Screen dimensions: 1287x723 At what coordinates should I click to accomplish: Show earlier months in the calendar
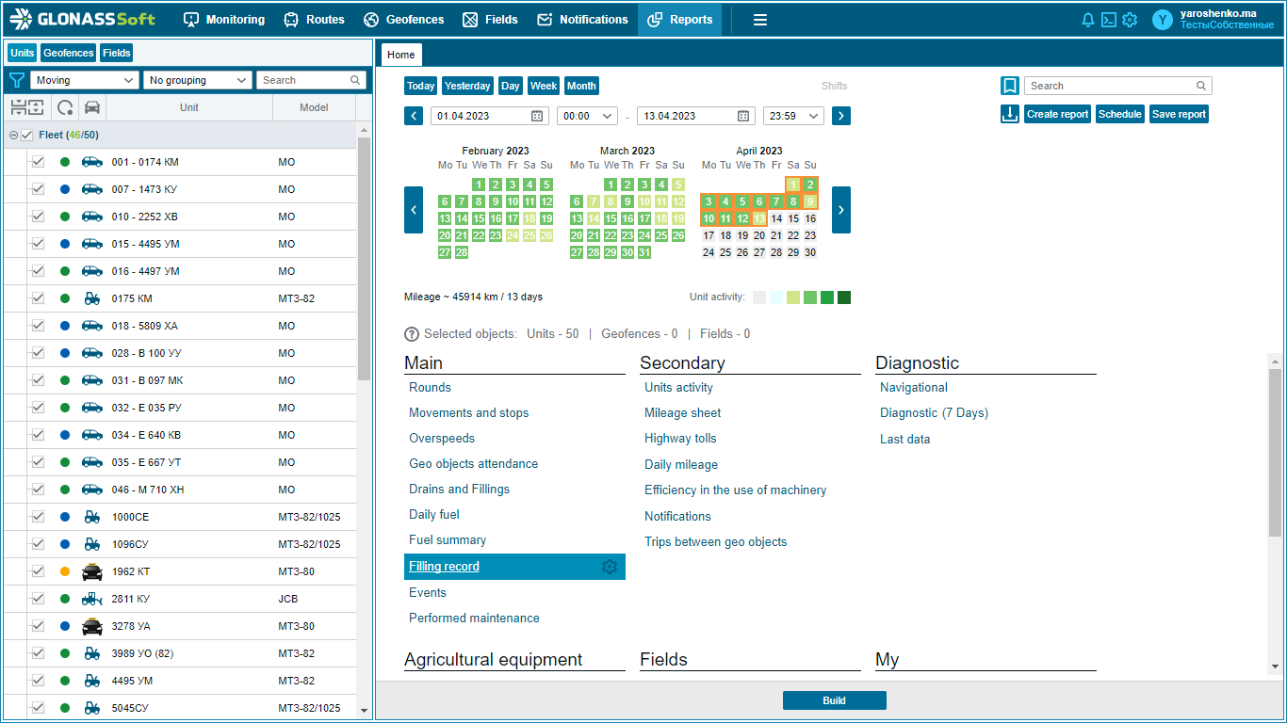[414, 210]
